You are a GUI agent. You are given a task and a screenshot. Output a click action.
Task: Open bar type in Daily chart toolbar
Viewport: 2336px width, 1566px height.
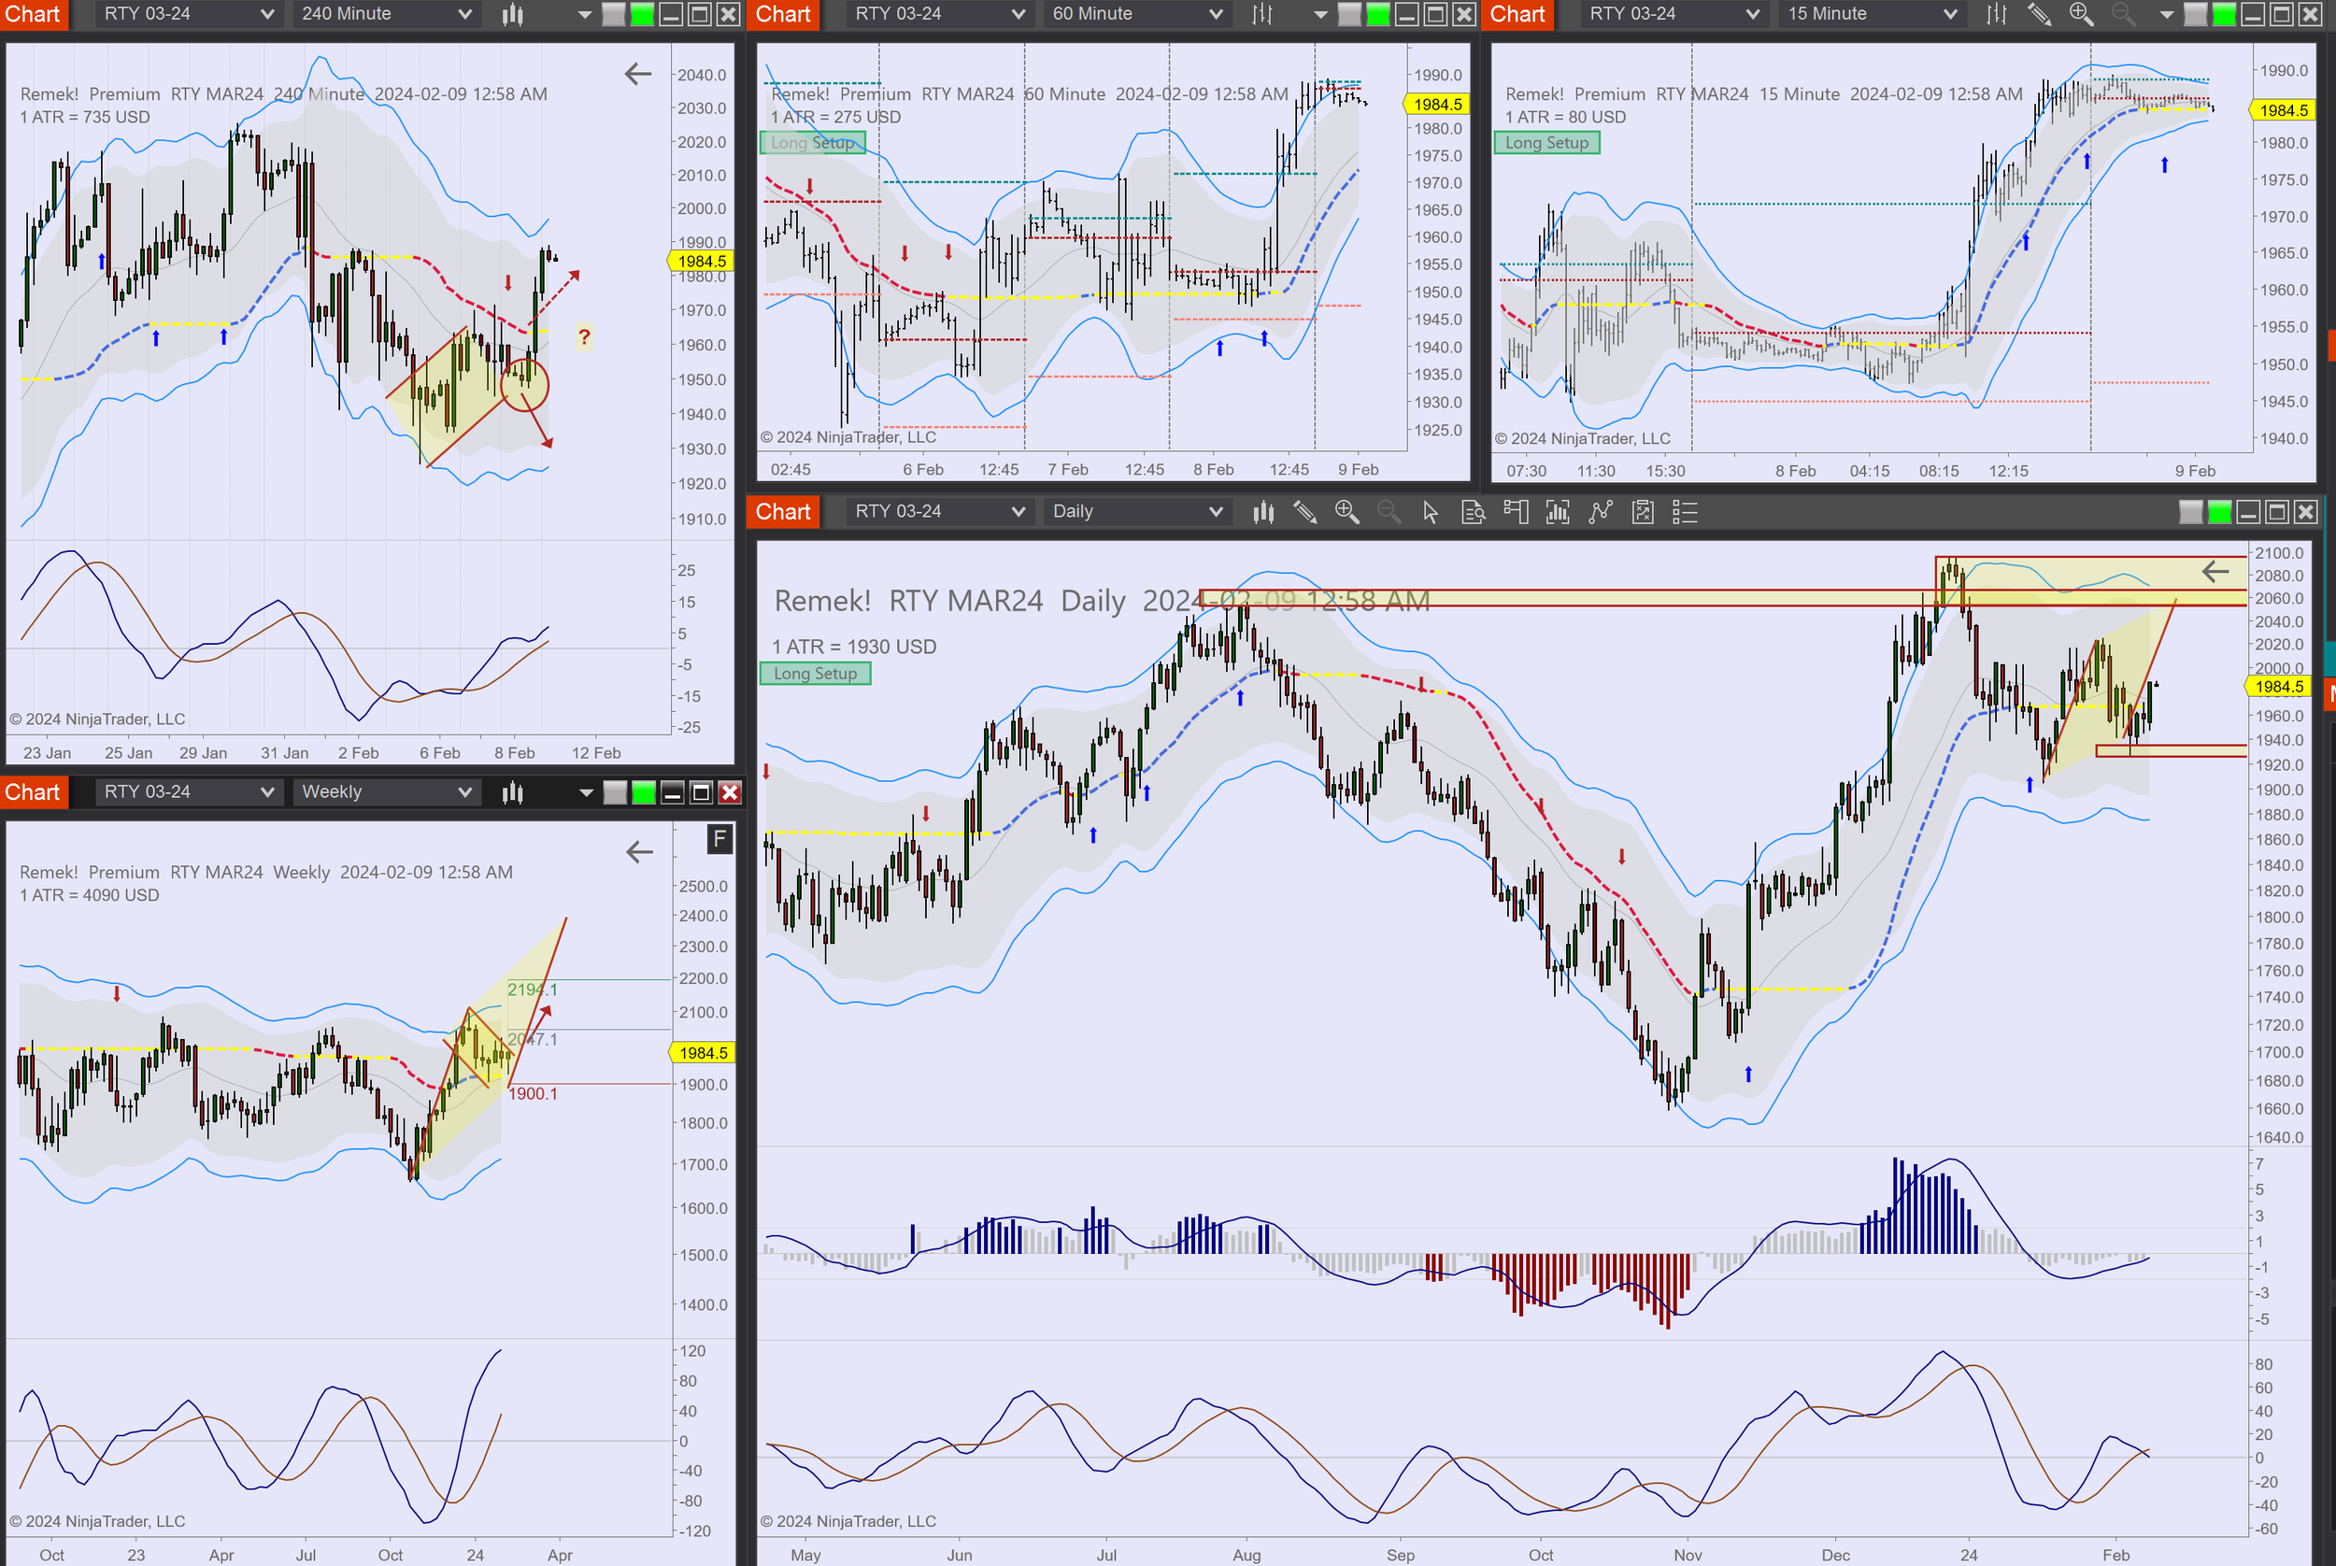coord(1263,512)
